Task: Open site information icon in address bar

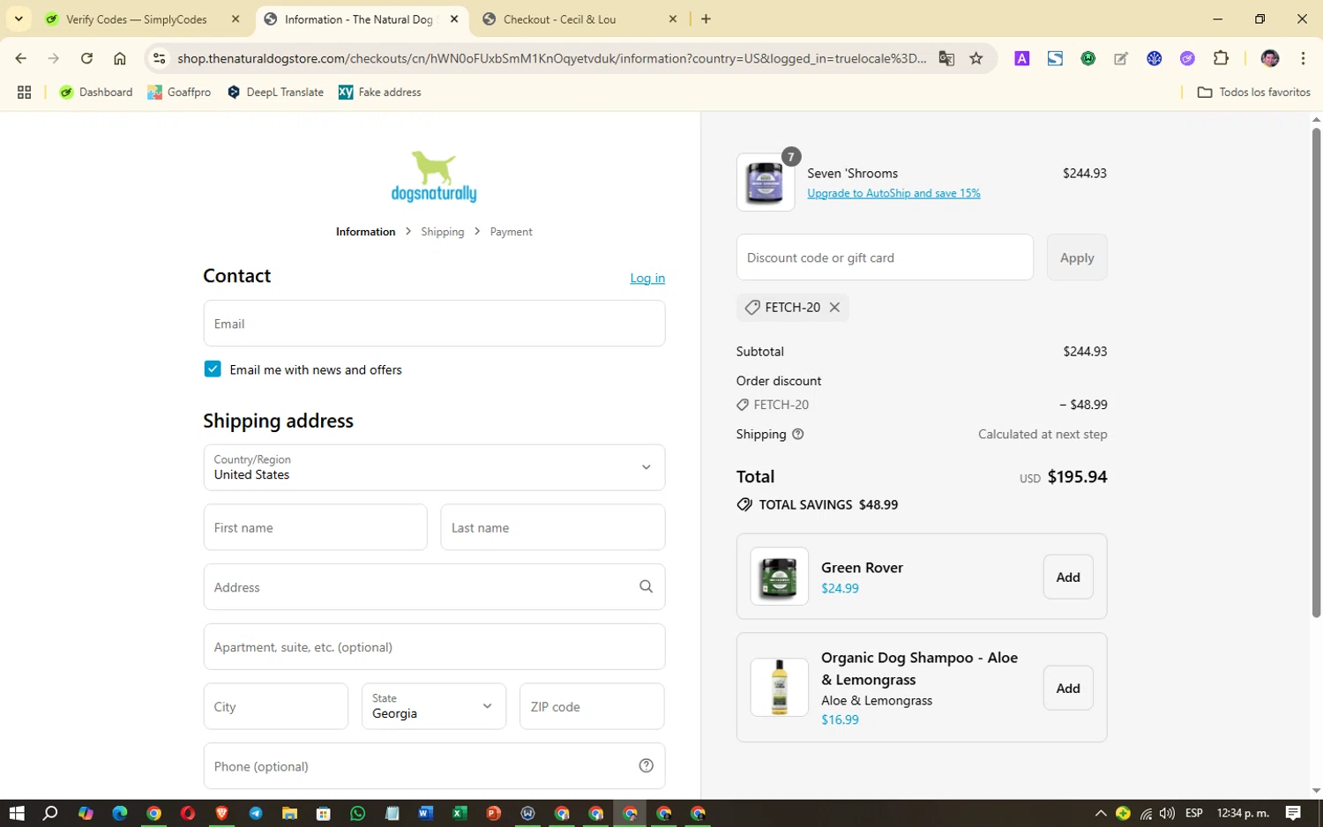Action: click(x=159, y=58)
